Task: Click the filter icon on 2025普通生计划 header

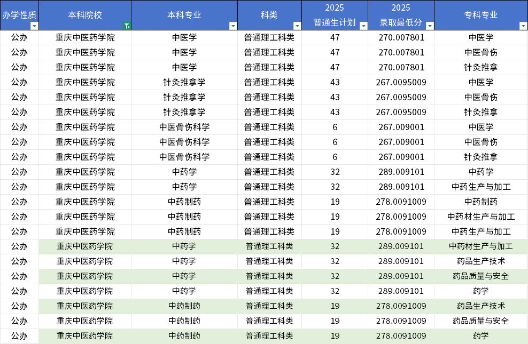Action: [362, 25]
